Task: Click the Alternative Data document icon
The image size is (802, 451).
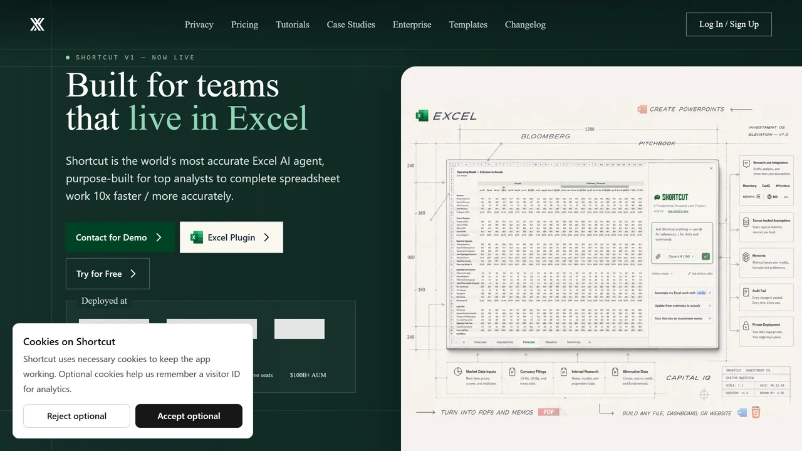Action: pyautogui.click(x=616, y=372)
